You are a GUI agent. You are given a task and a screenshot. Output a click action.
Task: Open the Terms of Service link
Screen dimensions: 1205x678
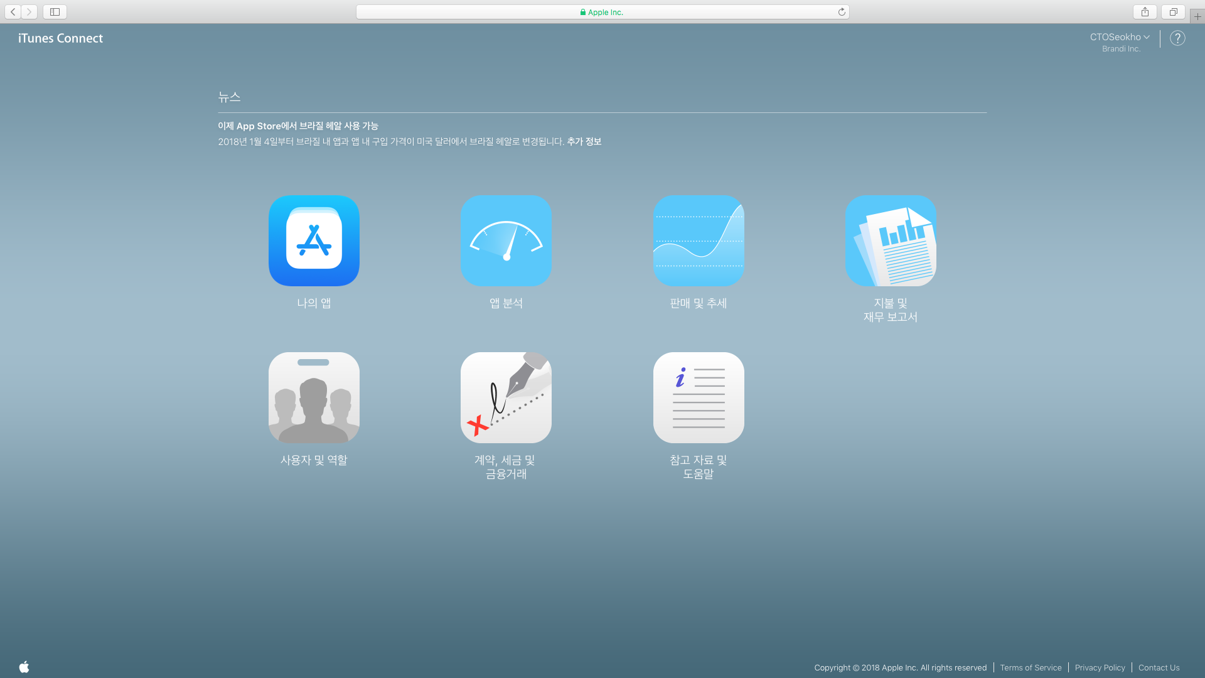click(1031, 668)
